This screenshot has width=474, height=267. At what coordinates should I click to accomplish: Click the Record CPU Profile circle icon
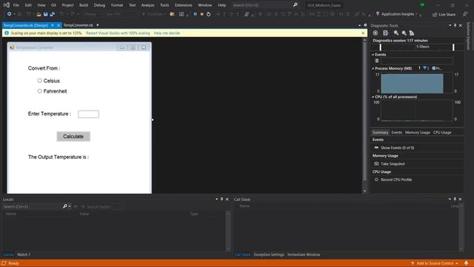click(x=376, y=179)
